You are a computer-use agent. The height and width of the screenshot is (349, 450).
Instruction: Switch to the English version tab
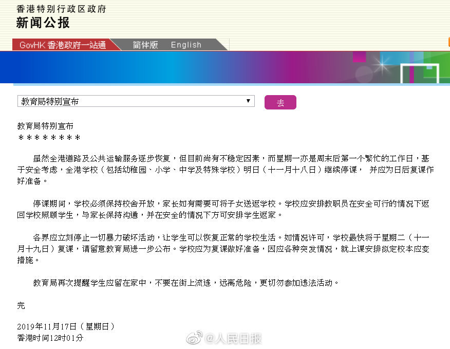tap(185, 45)
